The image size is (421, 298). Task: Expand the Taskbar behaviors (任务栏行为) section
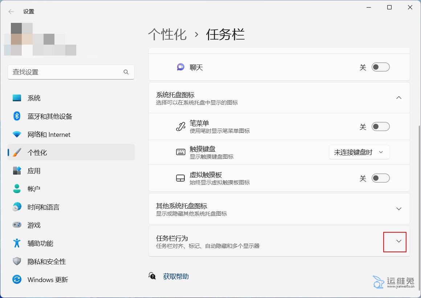398,241
